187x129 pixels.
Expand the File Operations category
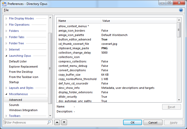pos(6,25)
